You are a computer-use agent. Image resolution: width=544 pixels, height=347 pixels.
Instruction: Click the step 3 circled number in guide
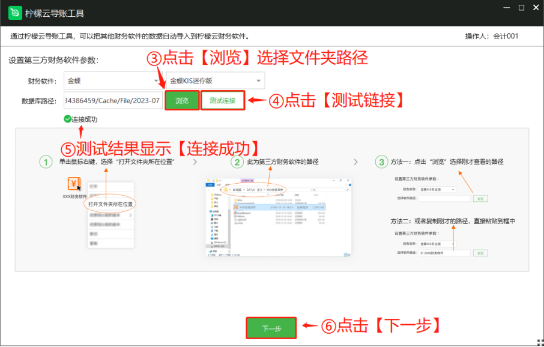pos(381,161)
